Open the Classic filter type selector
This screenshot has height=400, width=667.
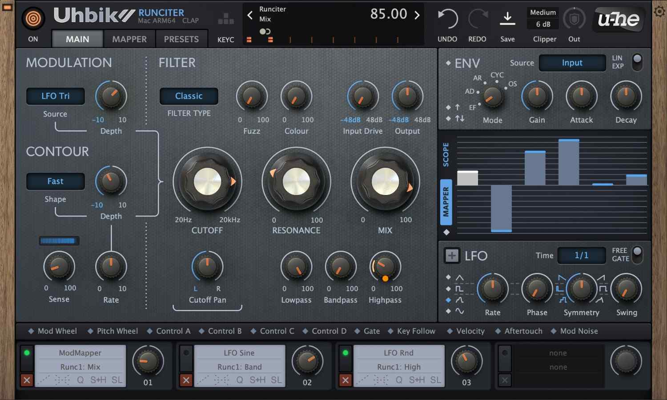(189, 96)
